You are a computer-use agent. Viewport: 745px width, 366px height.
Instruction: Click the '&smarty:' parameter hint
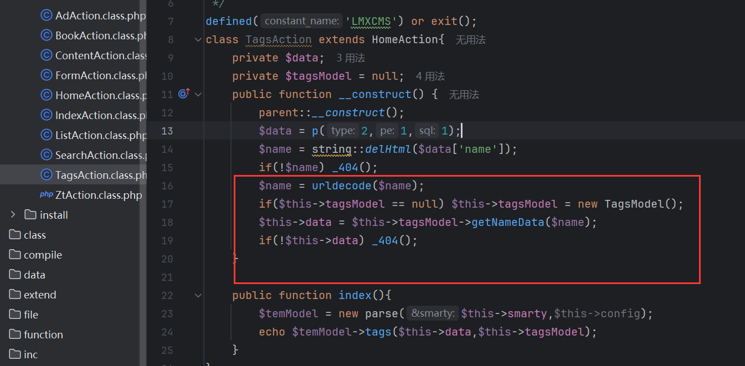tap(433, 313)
